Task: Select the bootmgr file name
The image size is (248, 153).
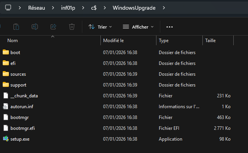Action: [19, 117]
